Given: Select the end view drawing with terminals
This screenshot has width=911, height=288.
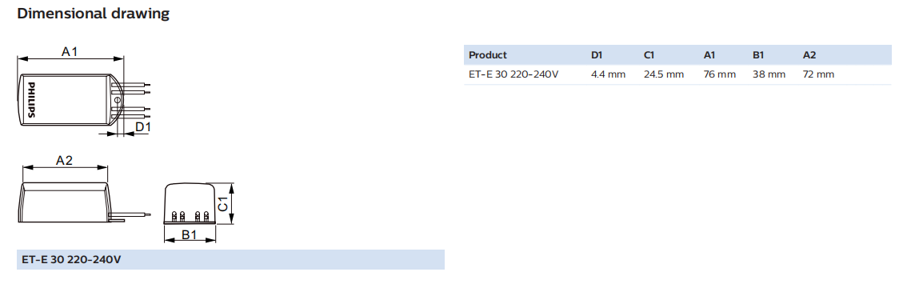Looking at the screenshot, I should [x=190, y=203].
